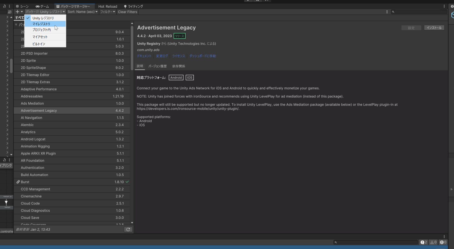Toggle warning messages display in console
454x249 pixels.
point(433,242)
